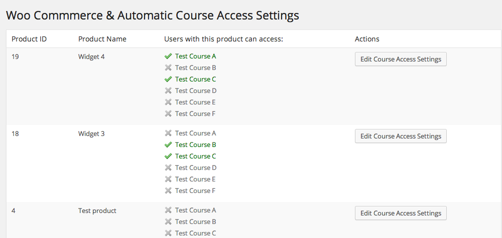This screenshot has width=502, height=238.
Task: Open Edit Course Access Settings for Test product
Action: 401,213
